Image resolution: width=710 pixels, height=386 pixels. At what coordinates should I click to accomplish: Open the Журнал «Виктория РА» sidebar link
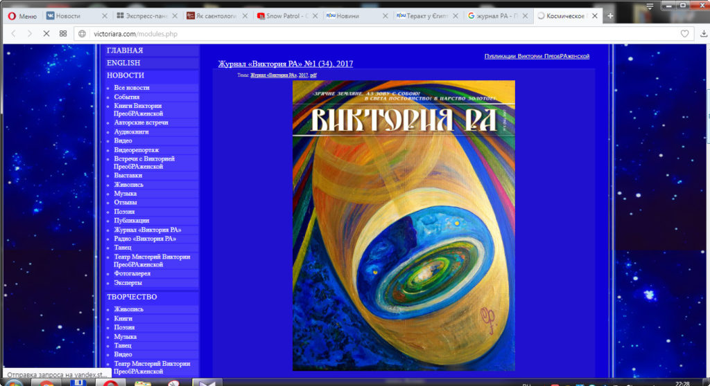[148, 230]
